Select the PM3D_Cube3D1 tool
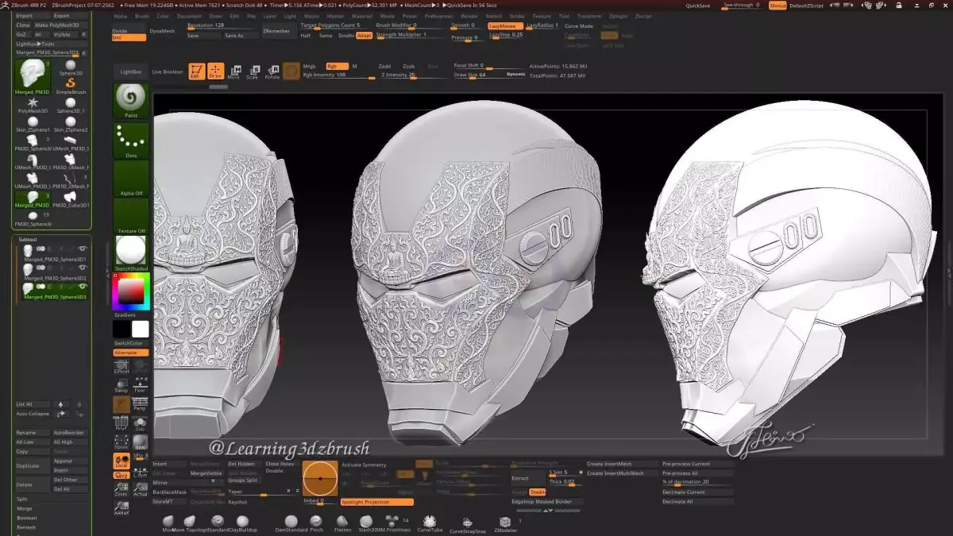953x536 pixels. click(70, 198)
